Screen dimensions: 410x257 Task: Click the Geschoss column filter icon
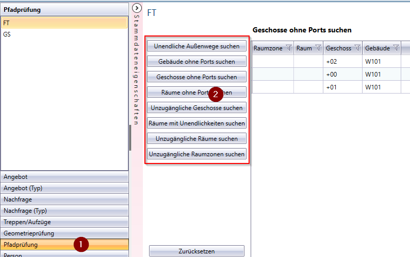click(357, 48)
